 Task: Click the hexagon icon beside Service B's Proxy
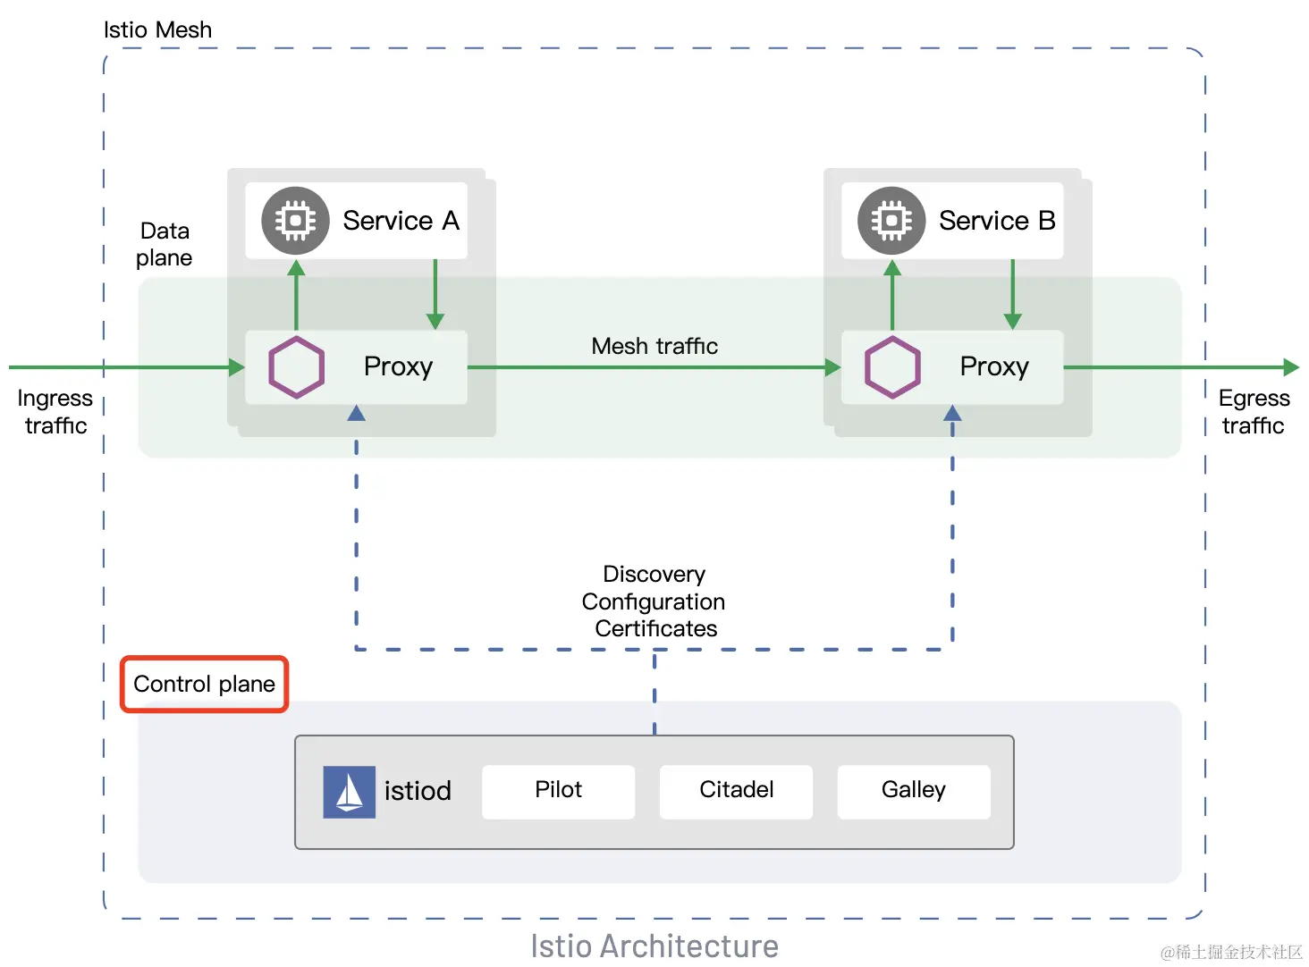[892, 367]
